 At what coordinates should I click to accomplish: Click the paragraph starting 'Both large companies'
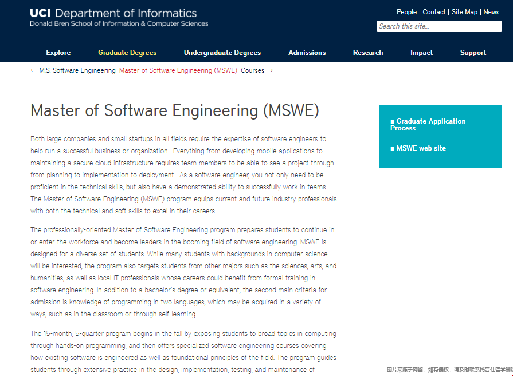point(183,175)
